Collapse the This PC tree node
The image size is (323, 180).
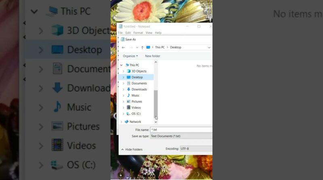point(121,65)
